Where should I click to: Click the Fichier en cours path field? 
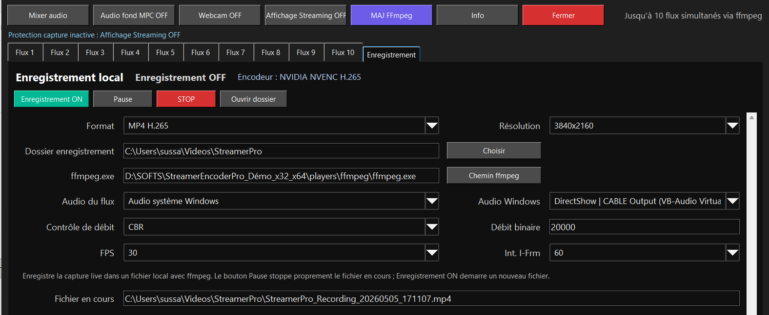431,298
